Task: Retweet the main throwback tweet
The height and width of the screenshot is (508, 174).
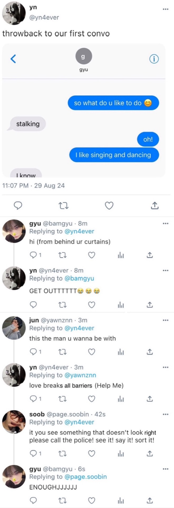Action: [x=63, y=206]
